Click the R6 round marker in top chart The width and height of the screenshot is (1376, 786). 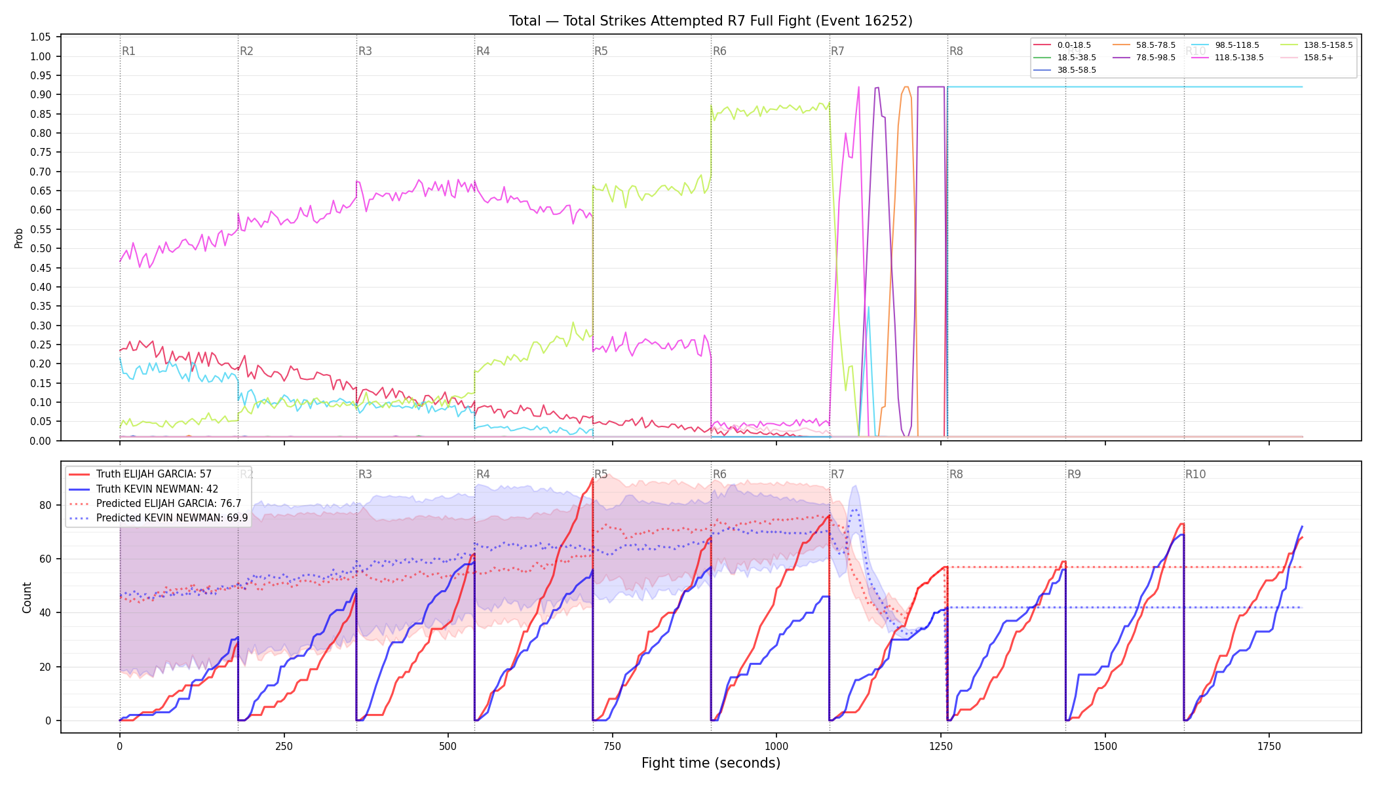tap(719, 51)
